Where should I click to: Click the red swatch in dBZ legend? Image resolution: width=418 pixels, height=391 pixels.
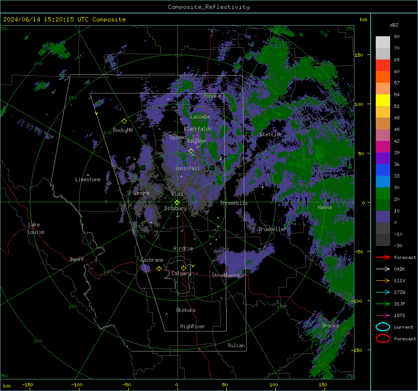coord(383,66)
